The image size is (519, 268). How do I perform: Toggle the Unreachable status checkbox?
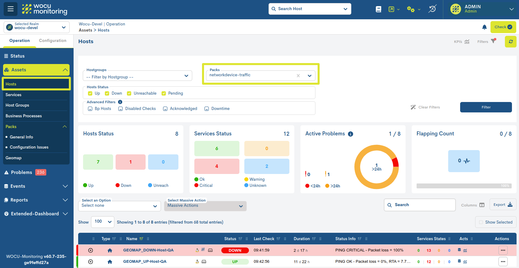pyautogui.click(x=129, y=93)
